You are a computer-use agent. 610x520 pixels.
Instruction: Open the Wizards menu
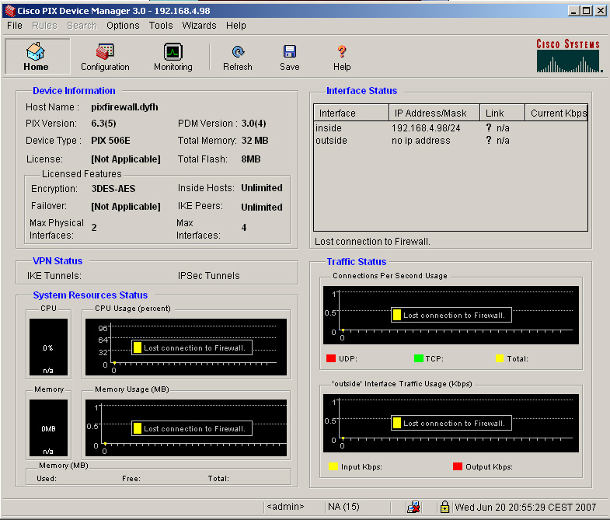click(x=199, y=26)
